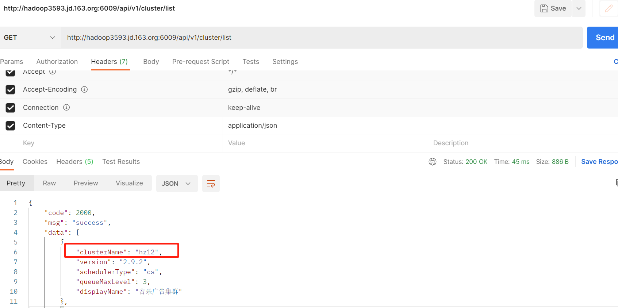Click the Save icon button

coord(553,8)
